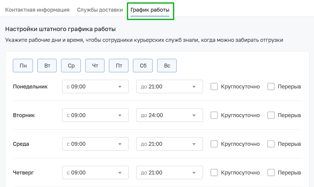Click the Вторник row label

tap(24, 115)
